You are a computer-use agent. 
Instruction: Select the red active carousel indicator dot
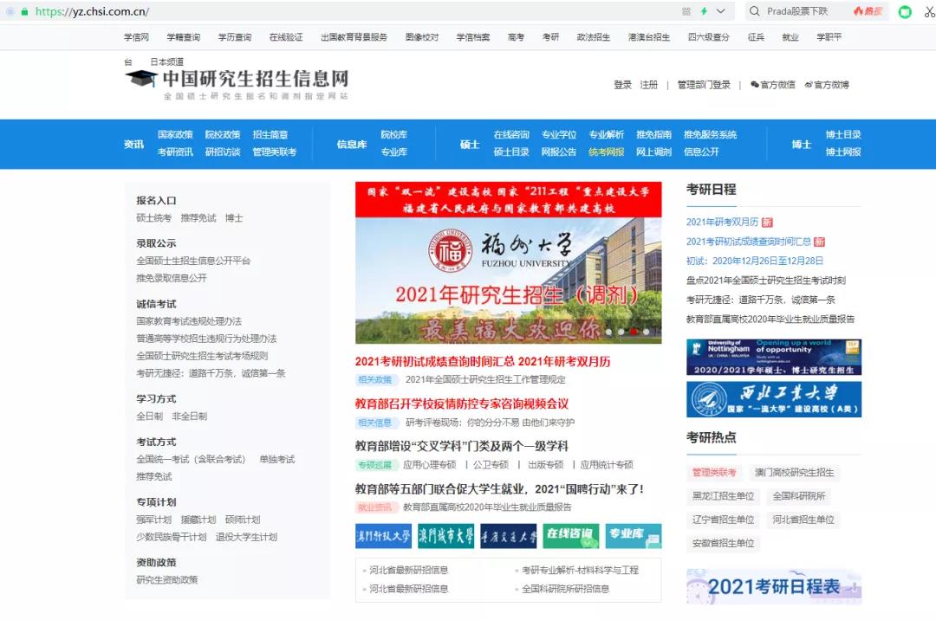pos(634,332)
